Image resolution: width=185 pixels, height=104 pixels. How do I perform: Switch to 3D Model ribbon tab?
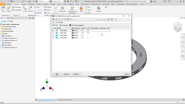coord(31,4)
